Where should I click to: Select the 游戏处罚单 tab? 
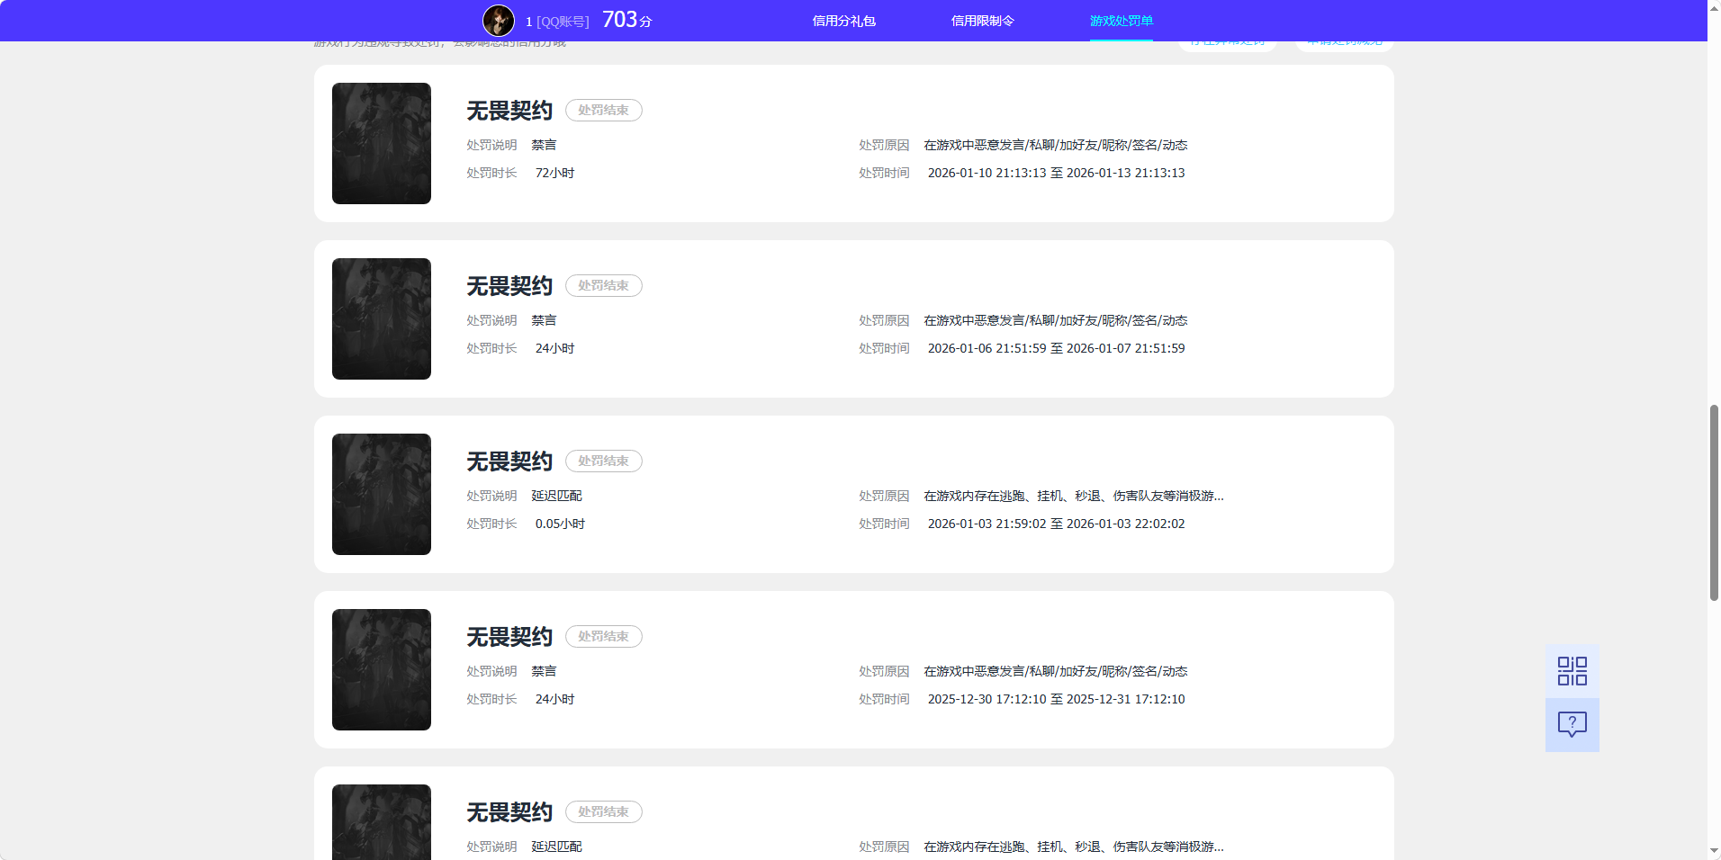[x=1122, y=21]
